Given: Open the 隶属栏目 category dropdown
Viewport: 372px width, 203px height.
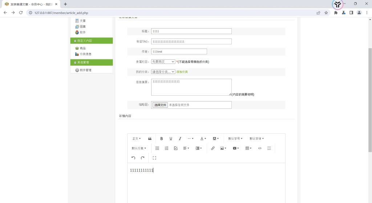Looking at the screenshot, I should 163,62.
